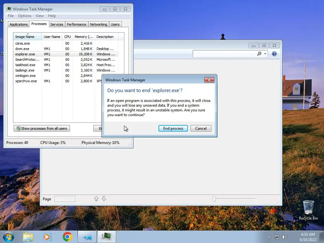Click the magnifier search icon in XPS Viewer
324x243 pixels.
click(x=259, y=54)
